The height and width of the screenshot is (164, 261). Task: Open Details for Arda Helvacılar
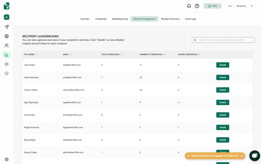pos(223,77)
